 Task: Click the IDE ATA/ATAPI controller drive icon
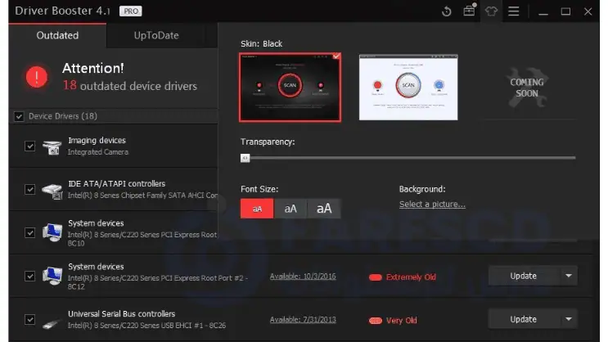coord(52,191)
